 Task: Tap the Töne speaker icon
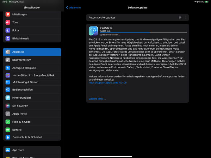pyautogui.click(x=8, y=22)
